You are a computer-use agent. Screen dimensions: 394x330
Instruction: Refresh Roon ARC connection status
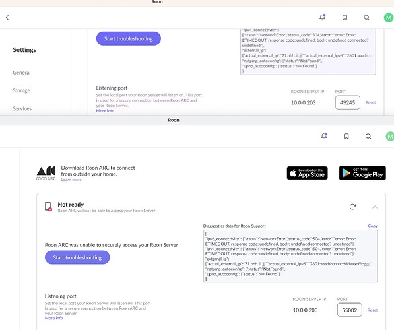click(x=353, y=207)
